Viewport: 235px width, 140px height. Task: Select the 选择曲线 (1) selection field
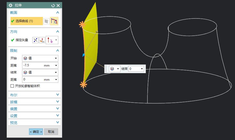[26, 21]
